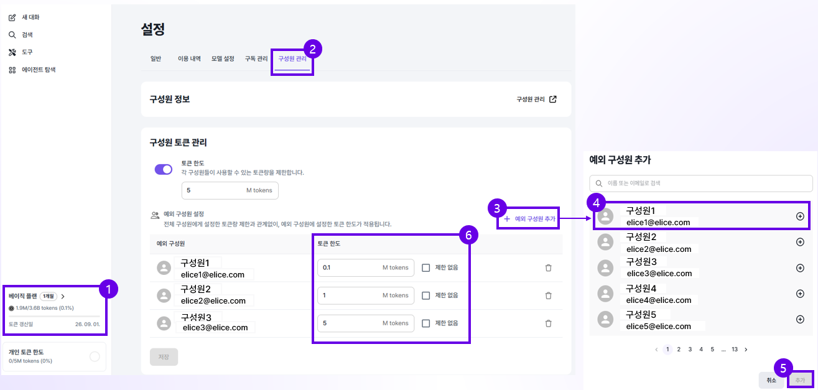This screenshot has width=818, height=390.
Task: Jump to page 13 in pagination
Action: (735, 350)
